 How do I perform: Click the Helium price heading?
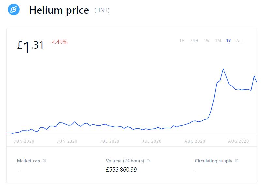pos(59,10)
